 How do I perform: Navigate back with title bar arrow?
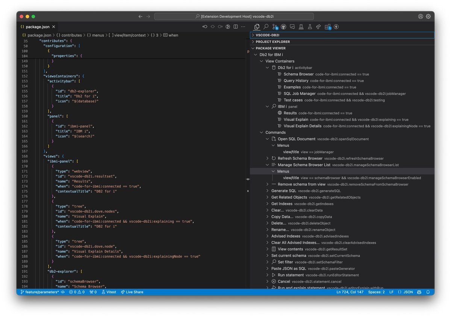pos(141,17)
